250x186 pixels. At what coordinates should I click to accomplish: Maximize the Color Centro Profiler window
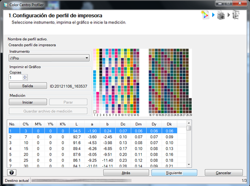tap(229, 3)
